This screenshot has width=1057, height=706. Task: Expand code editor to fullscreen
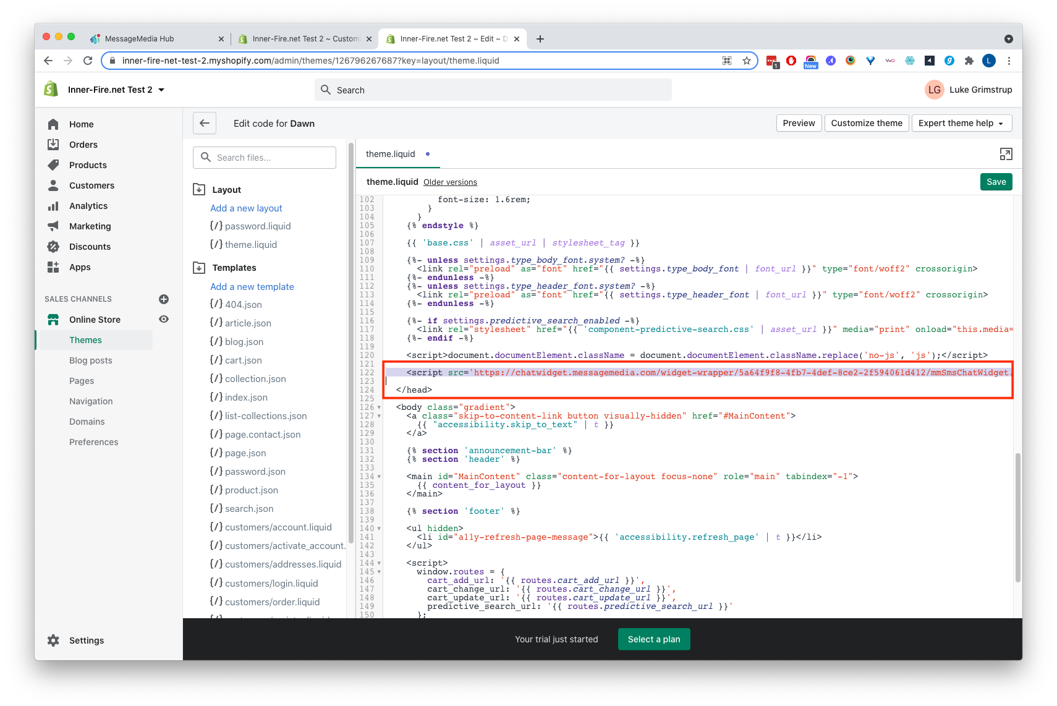click(1006, 154)
